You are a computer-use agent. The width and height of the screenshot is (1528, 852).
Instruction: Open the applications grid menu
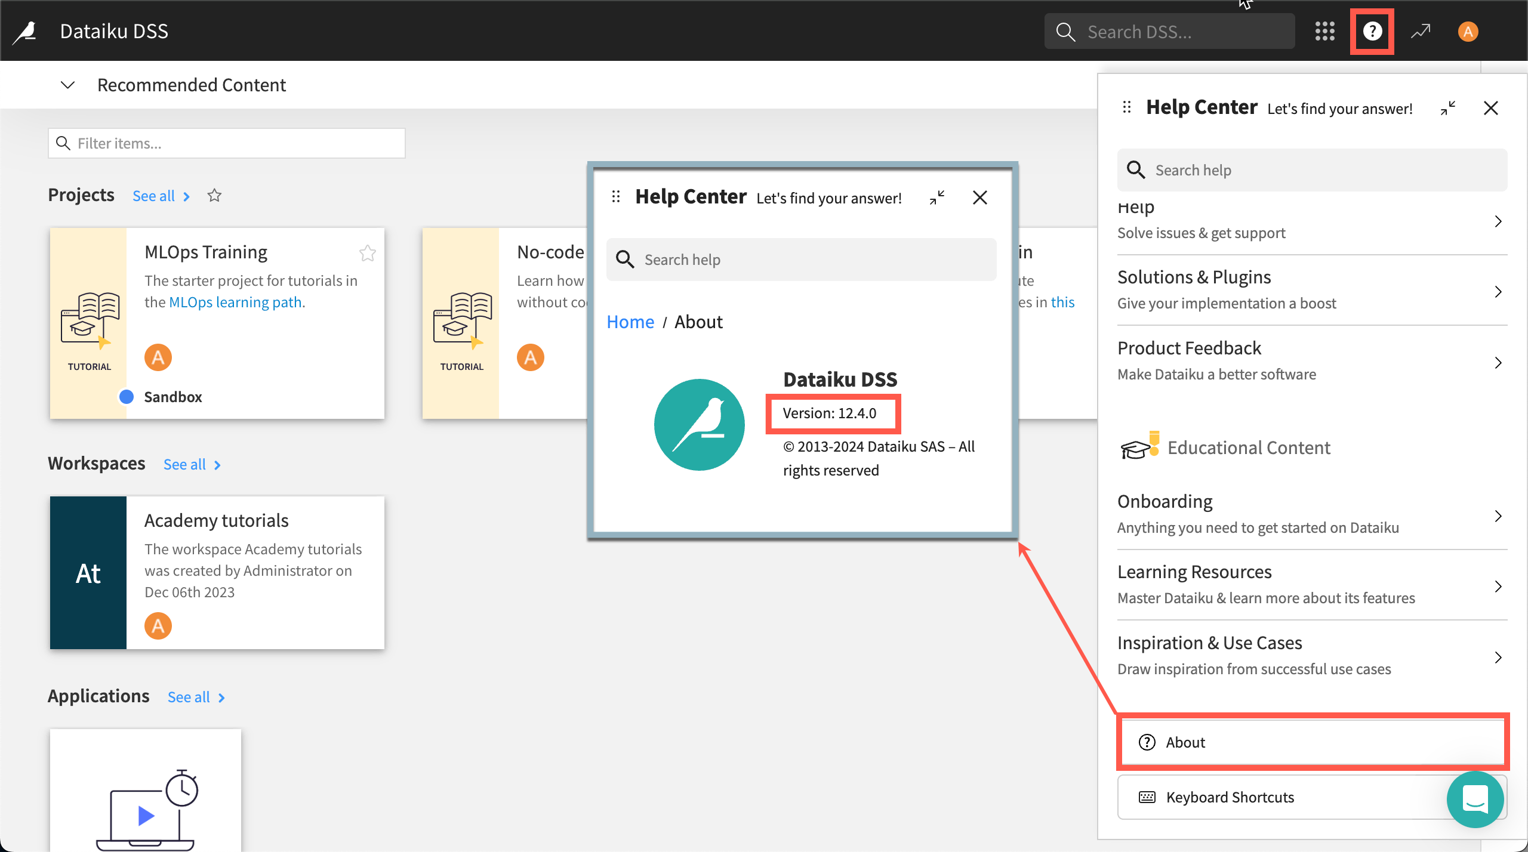pyautogui.click(x=1324, y=31)
